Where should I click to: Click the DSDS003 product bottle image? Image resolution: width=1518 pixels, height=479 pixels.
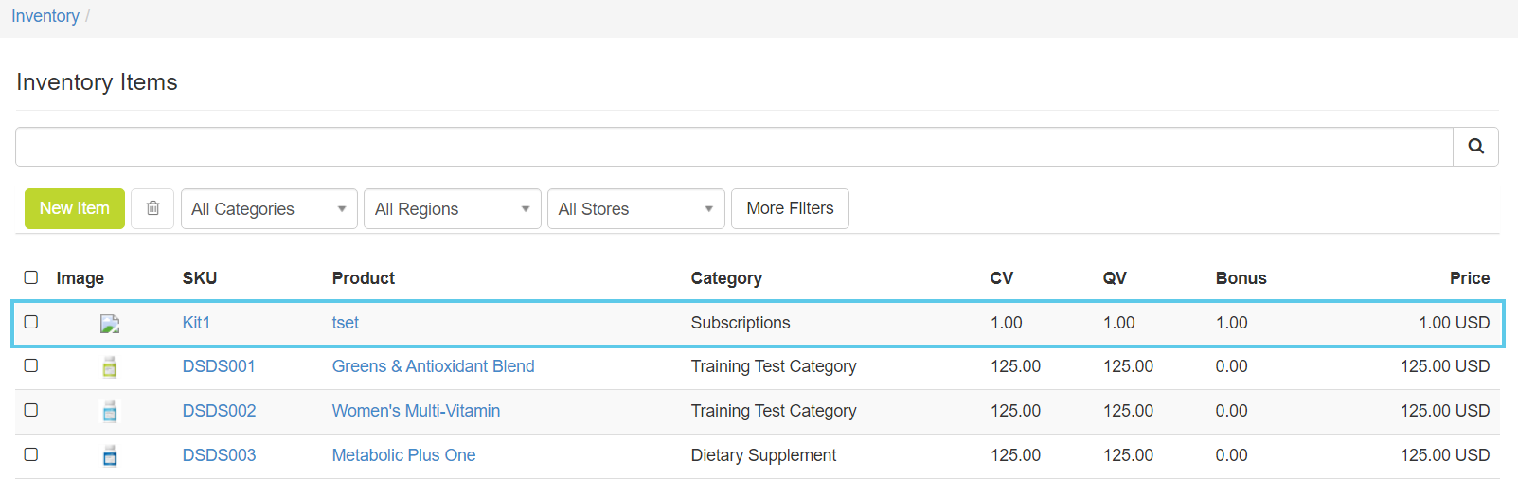pyautogui.click(x=110, y=456)
